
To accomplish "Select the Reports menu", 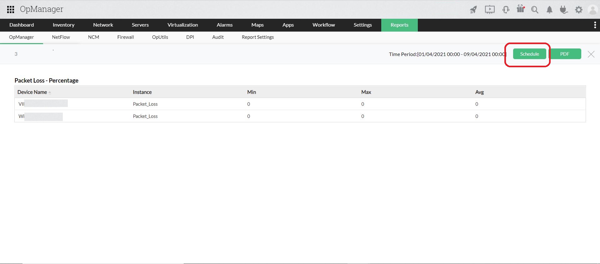I will click(399, 25).
